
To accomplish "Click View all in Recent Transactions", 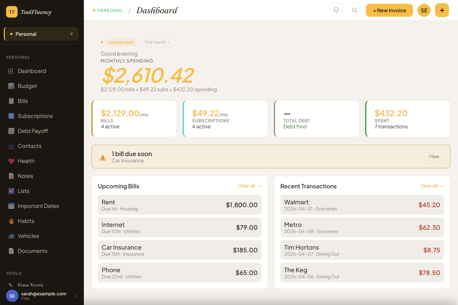I will tap(432, 186).
